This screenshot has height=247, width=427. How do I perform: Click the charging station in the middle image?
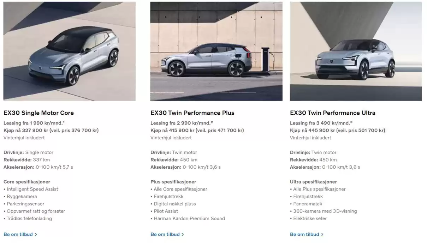coord(265,60)
